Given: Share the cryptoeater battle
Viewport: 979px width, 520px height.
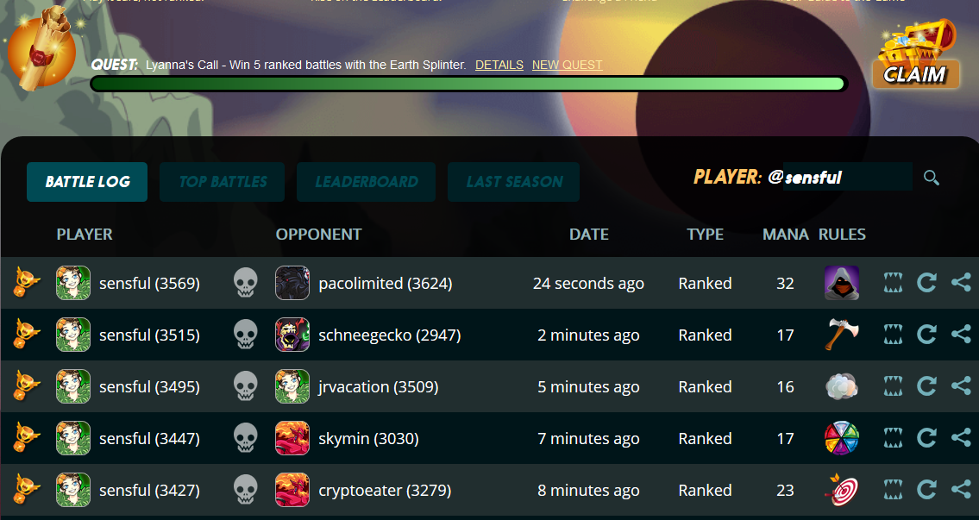Looking at the screenshot, I should pyautogui.click(x=960, y=490).
